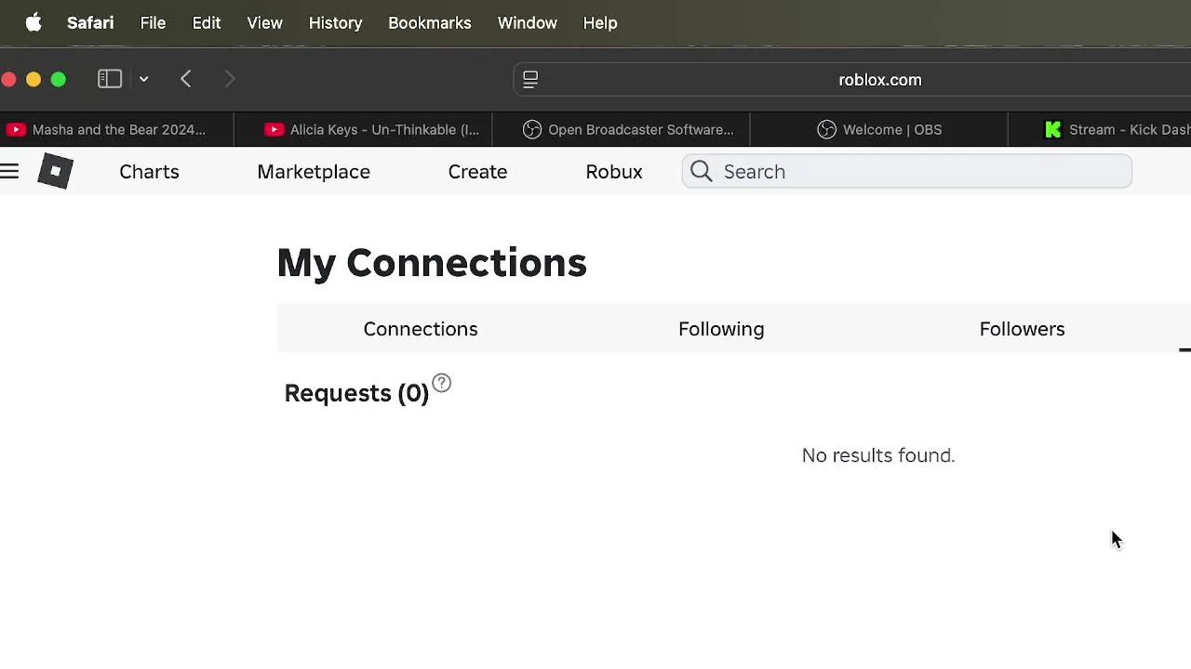Viewport: 1191px width, 669px height.
Task: Switch to the Welcome OBS tab
Action: pyautogui.click(x=878, y=129)
